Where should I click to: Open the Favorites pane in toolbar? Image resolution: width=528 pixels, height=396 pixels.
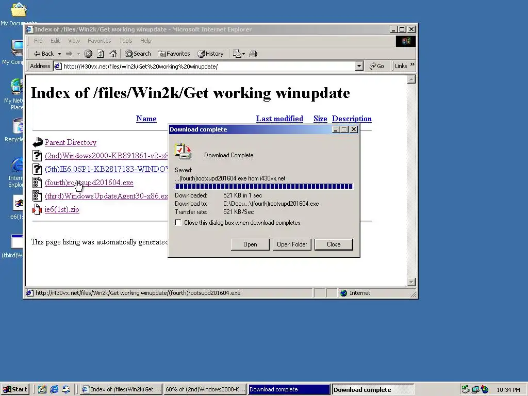tap(174, 54)
